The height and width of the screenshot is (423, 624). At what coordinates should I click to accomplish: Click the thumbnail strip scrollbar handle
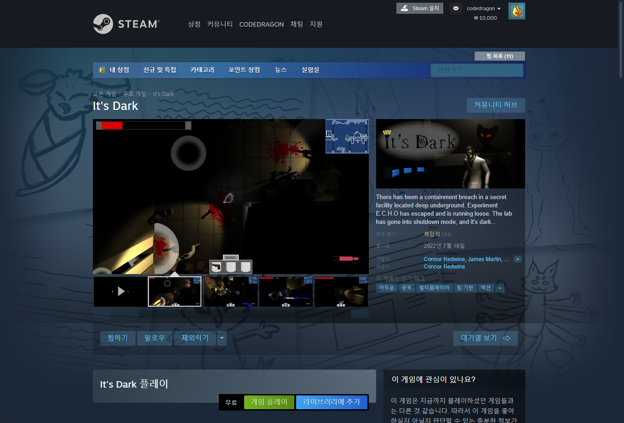[x=125, y=314]
